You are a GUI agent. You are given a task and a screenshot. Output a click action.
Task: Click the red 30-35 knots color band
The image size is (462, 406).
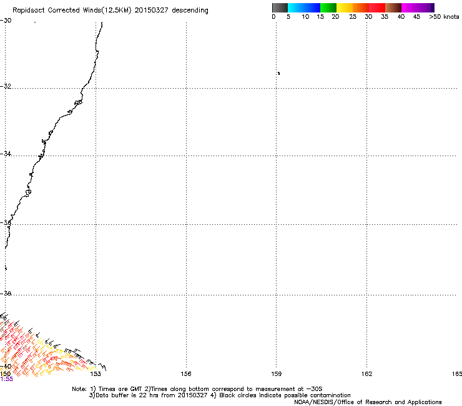click(x=377, y=7)
